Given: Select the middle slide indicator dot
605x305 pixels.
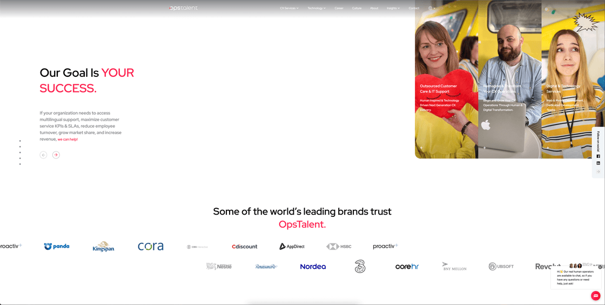Looking at the screenshot, I should [20, 152].
